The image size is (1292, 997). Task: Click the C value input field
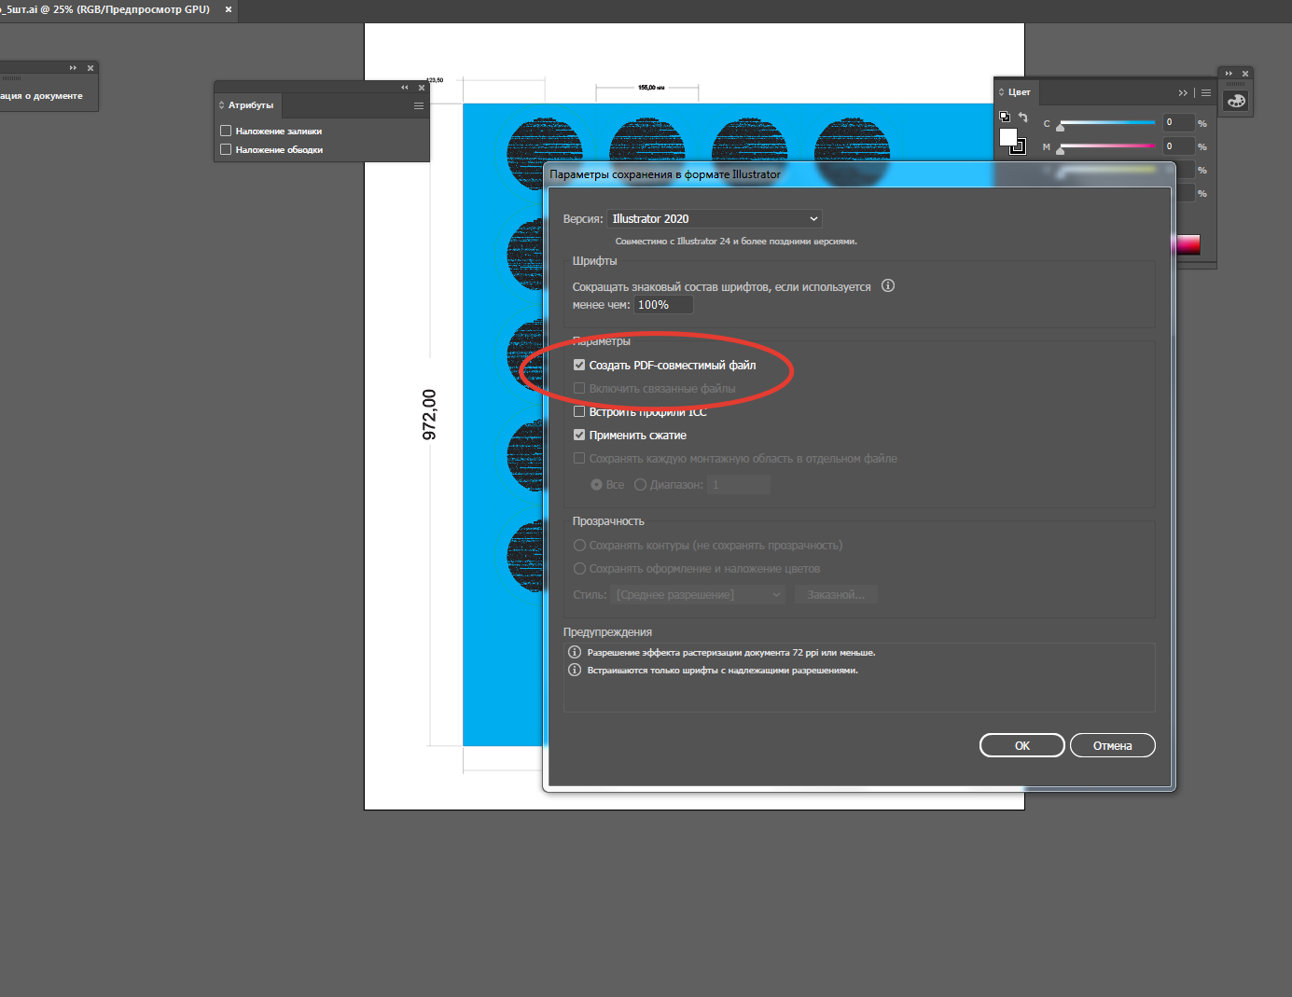pyautogui.click(x=1179, y=122)
